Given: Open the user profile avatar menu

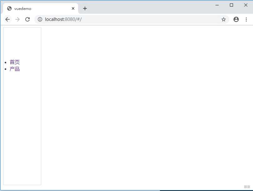Looking at the screenshot, I should pyautogui.click(x=236, y=19).
